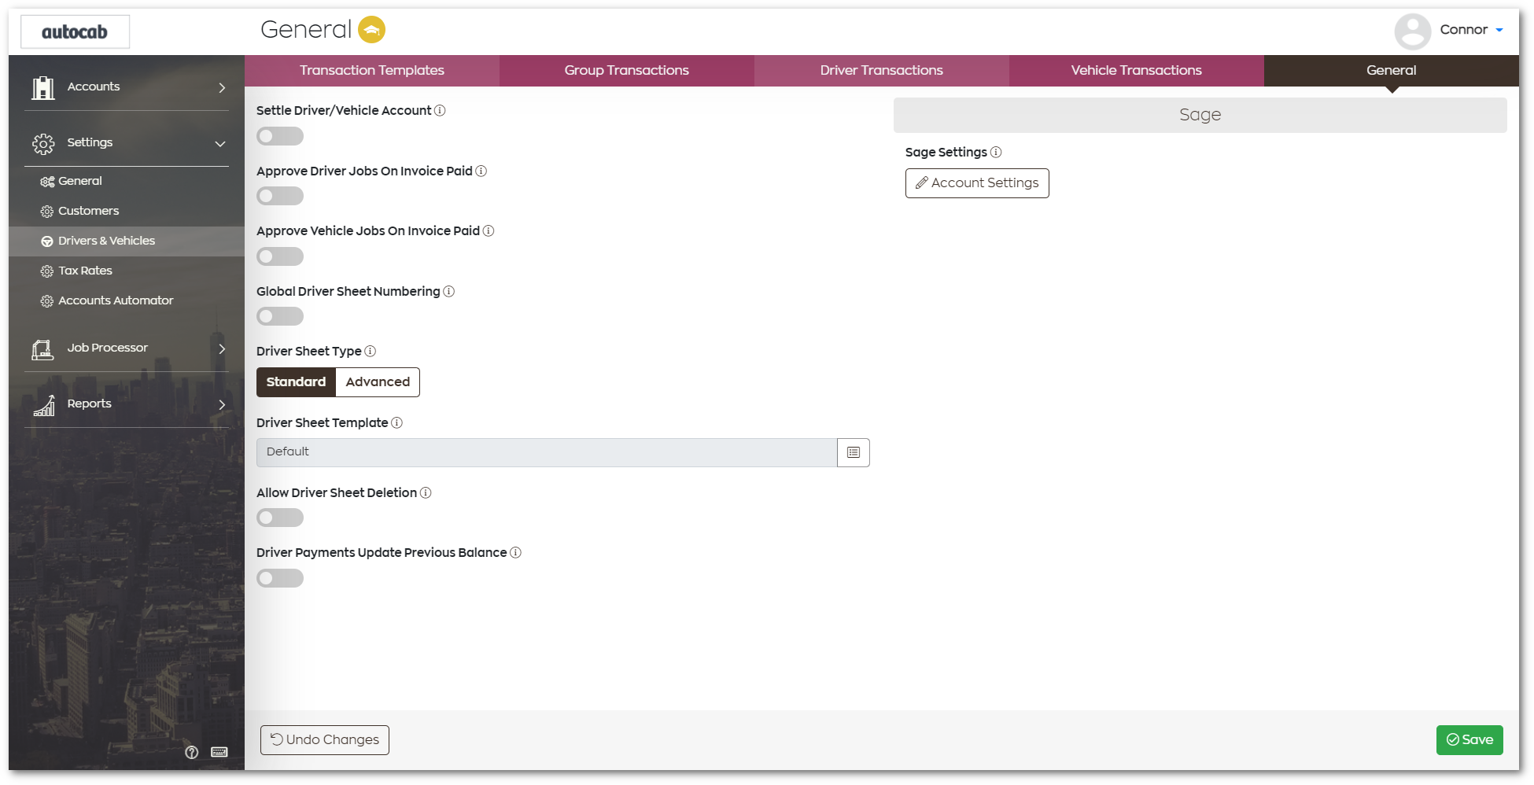The height and width of the screenshot is (785, 1534).
Task: Click the question mark help icon in sidebar
Action: pos(191,752)
